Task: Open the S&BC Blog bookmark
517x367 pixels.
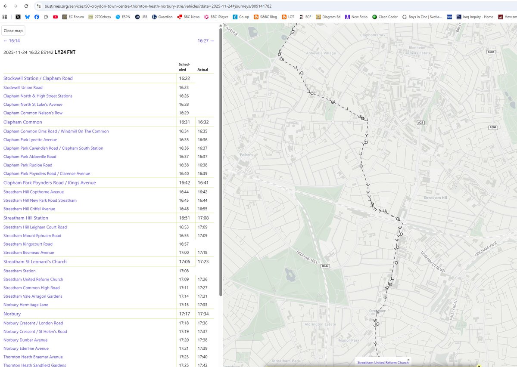Action: 266,17
